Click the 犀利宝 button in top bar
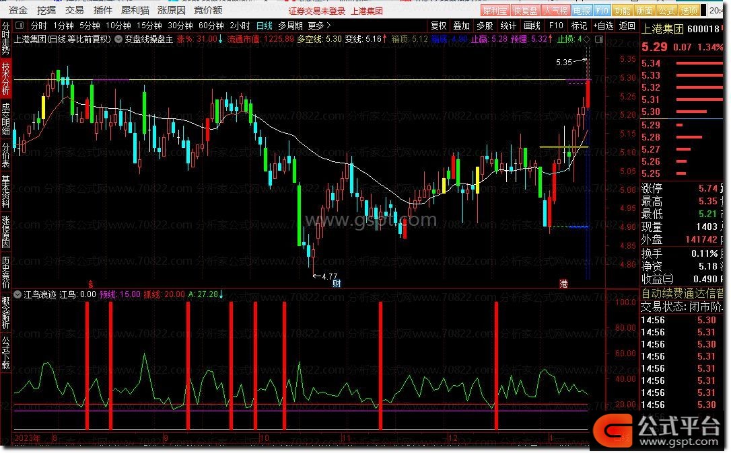This screenshot has width=731, height=453. (x=495, y=10)
